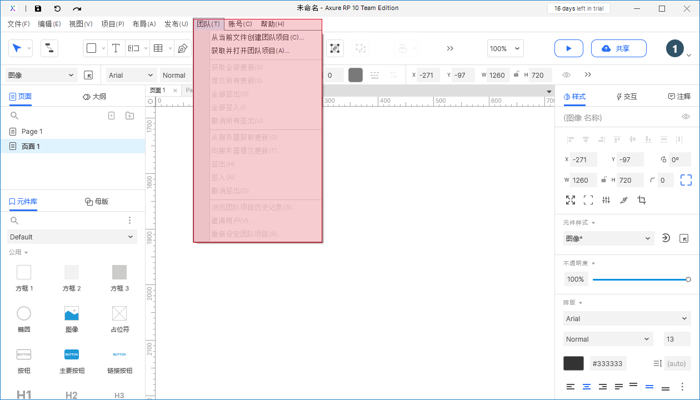Open the 文件(F) menu

click(x=19, y=24)
